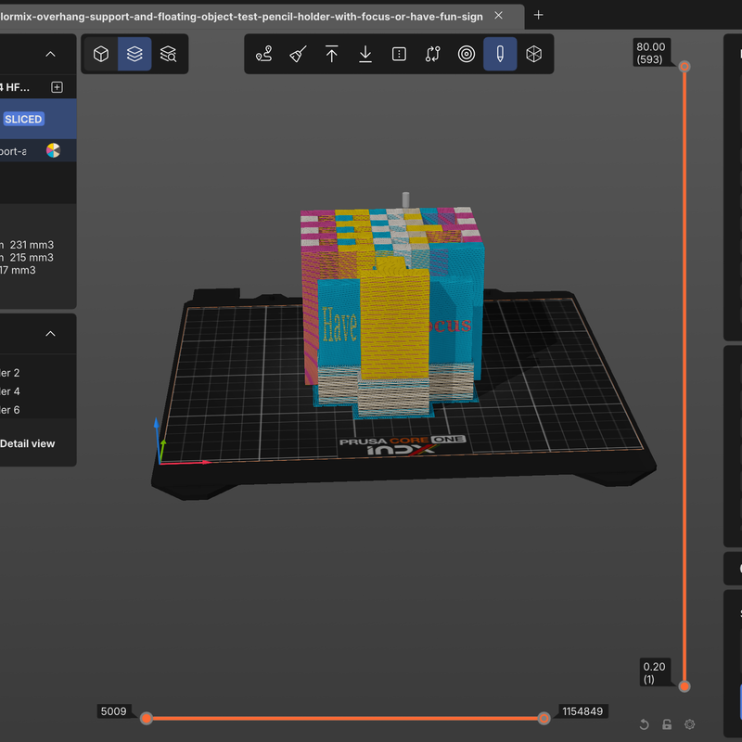Screen dimensions: 742x742
Task: Toggle the lock icon below the layer slider
Action: click(667, 724)
